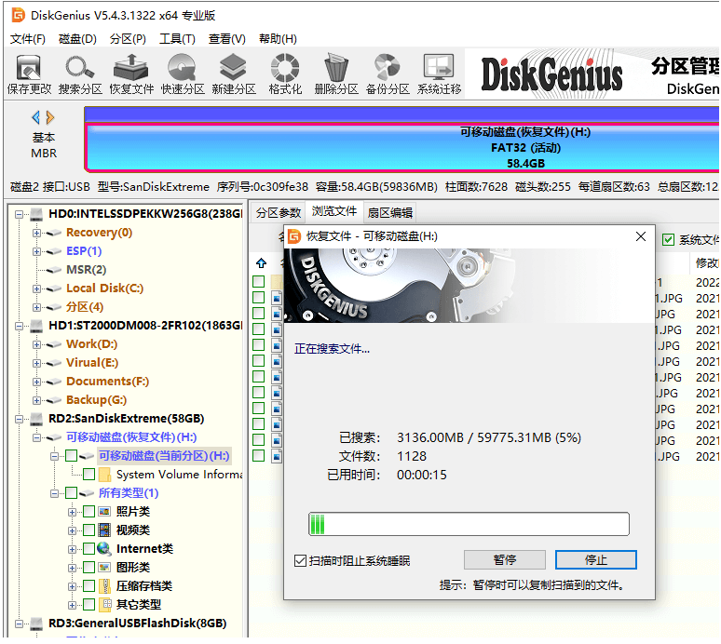Open the 分区(P) menu
Screen dimensions: 721x644
tap(128, 38)
